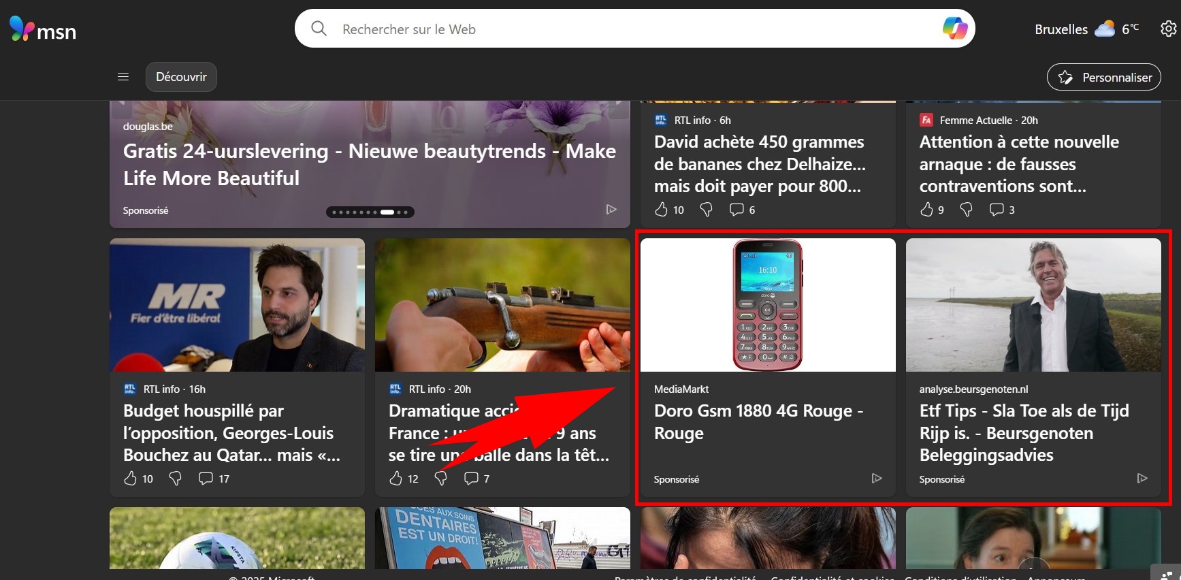Open the settings gear icon
The height and width of the screenshot is (580, 1181).
point(1169,29)
